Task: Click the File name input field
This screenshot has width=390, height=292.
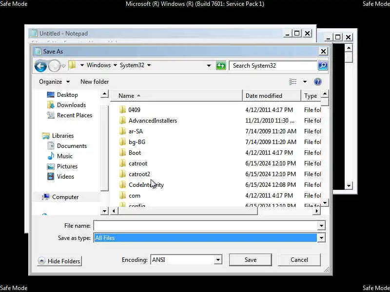Action: (205, 226)
